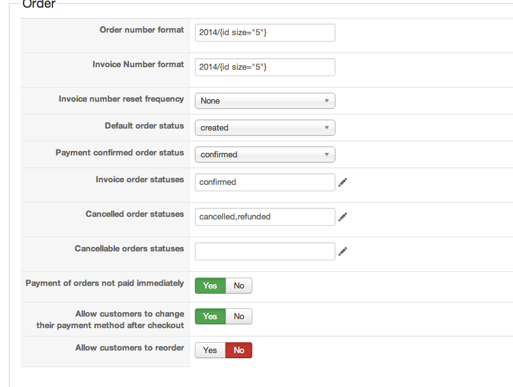Click the Invoice number reset frequency label
Image resolution: width=513 pixels, height=387 pixels.
tap(121, 99)
